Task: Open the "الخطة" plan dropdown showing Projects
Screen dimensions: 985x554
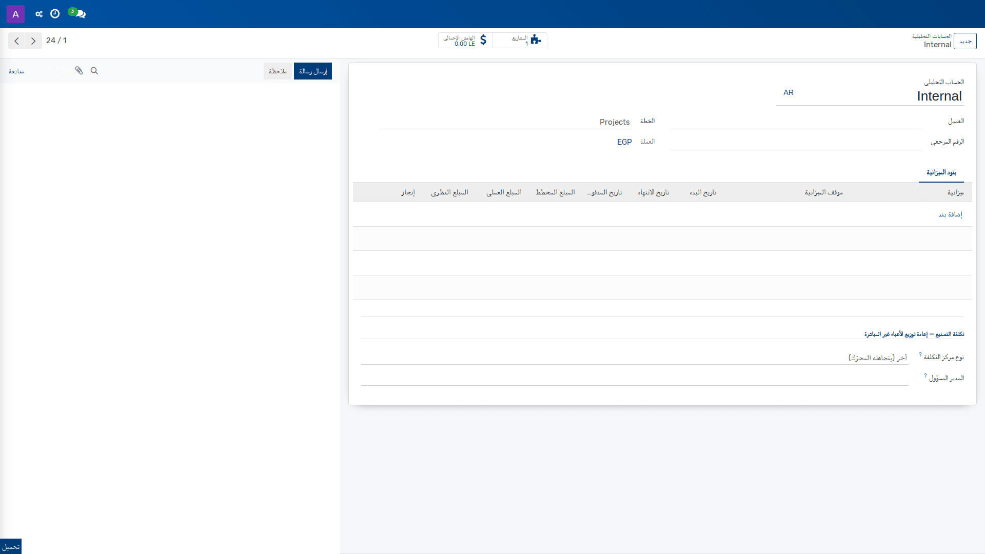Action: point(504,122)
